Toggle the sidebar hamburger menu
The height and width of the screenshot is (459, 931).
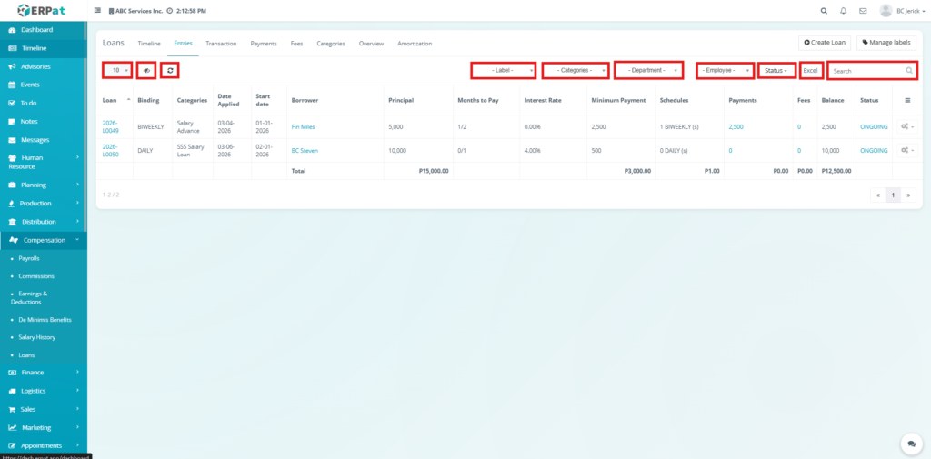(98, 11)
